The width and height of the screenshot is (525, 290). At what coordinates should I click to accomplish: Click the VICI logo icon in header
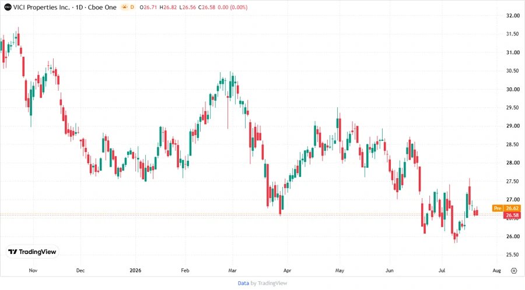point(8,8)
